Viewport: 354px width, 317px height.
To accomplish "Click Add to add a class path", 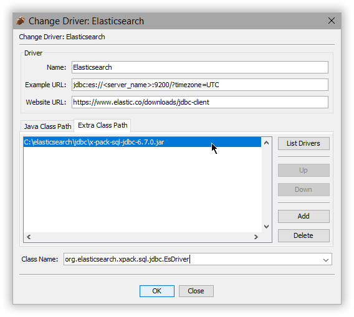I will (x=304, y=216).
